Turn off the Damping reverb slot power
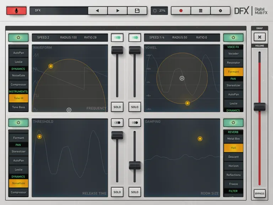Viewport: 273px width, 205px height. [x=233, y=122]
